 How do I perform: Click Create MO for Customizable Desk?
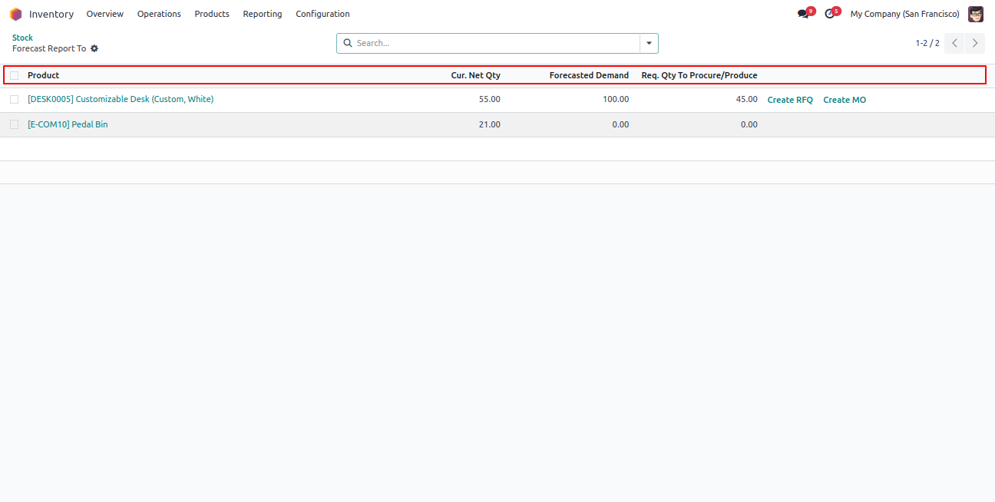pyautogui.click(x=845, y=100)
